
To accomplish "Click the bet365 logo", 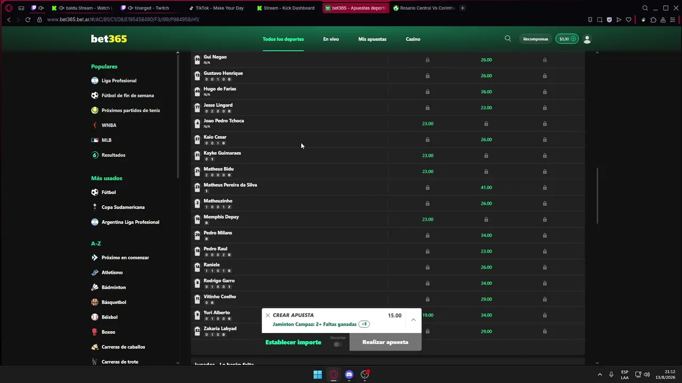I will click(x=109, y=39).
